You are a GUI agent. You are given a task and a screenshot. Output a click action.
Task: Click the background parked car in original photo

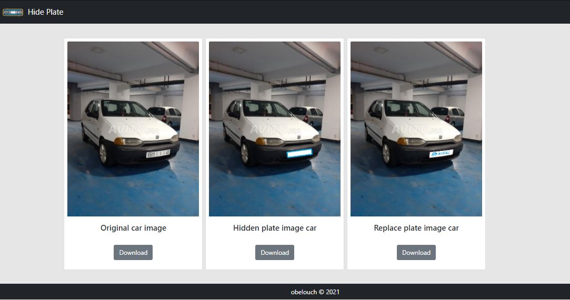pyautogui.click(x=167, y=114)
